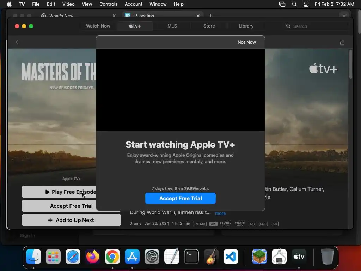361x271 pixels.
Task: Click the date and time display
Action: 334,4
